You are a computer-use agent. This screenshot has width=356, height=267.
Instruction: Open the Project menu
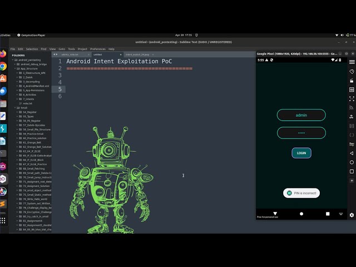[82, 49]
